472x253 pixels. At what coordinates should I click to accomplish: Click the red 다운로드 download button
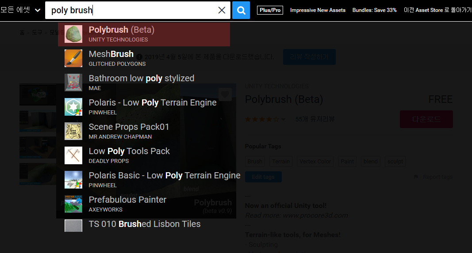426,119
